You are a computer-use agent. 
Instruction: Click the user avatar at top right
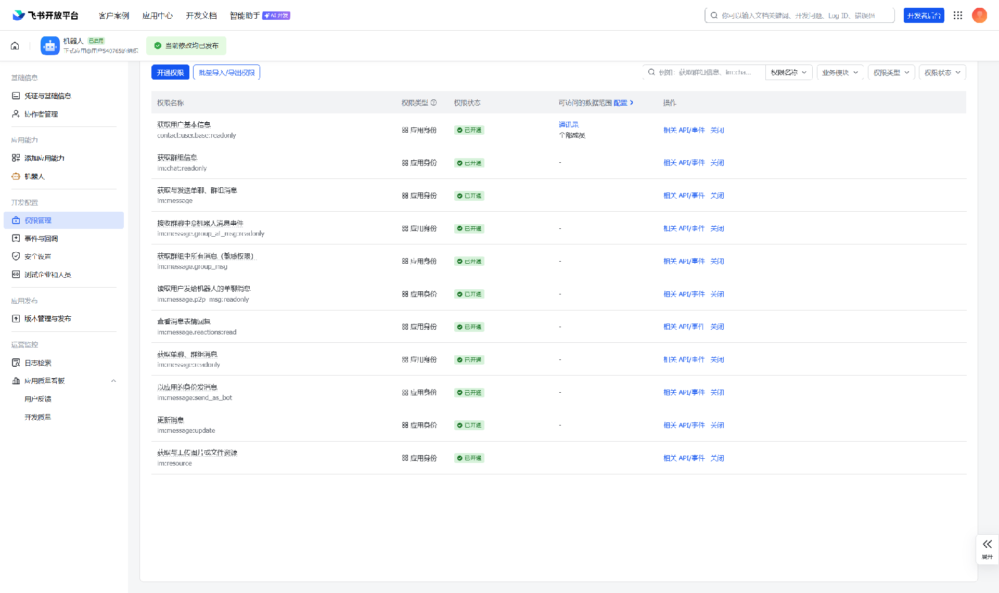click(x=979, y=16)
